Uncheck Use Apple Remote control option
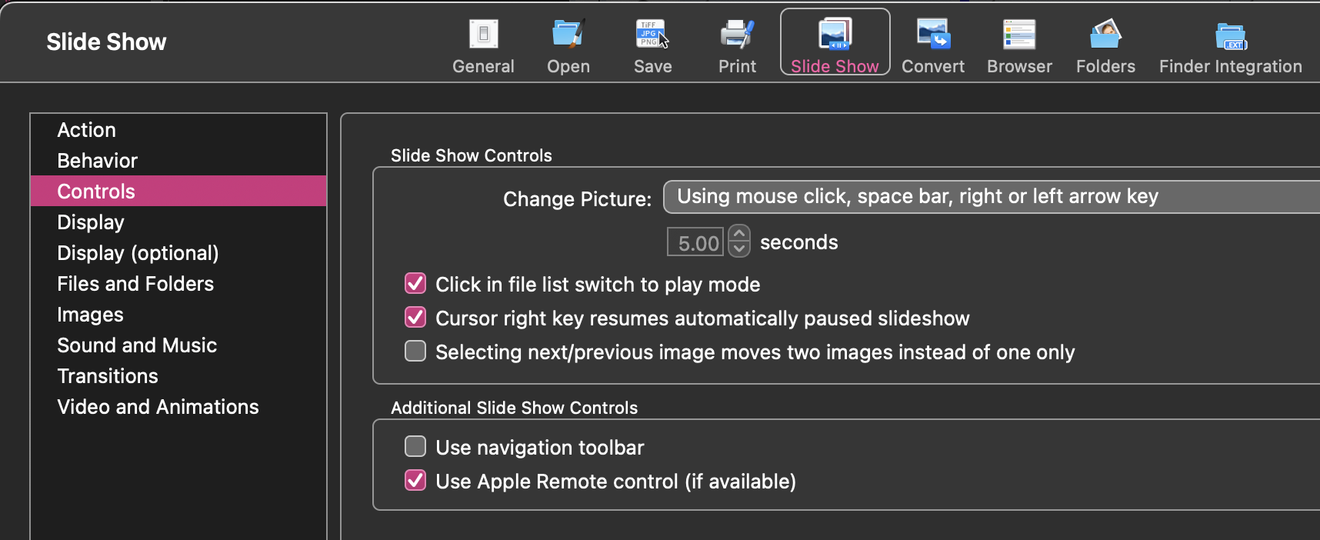This screenshot has height=540, width=1320. (415, 481)
